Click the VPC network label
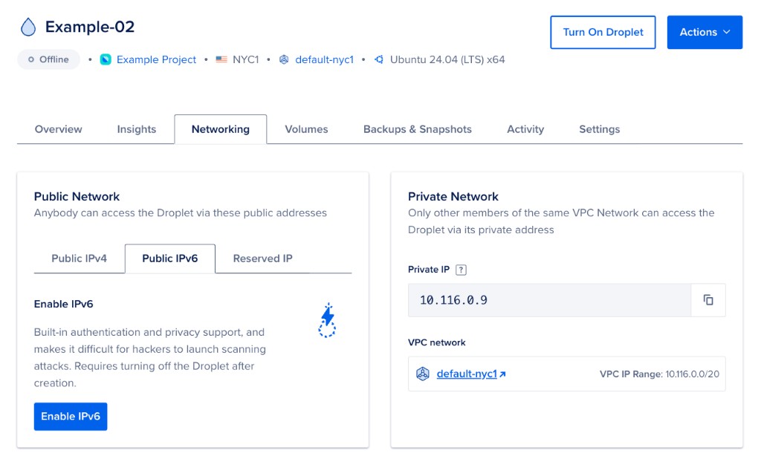Image resolution: width=761 pixels, height=462 pixels. point(437,342)
